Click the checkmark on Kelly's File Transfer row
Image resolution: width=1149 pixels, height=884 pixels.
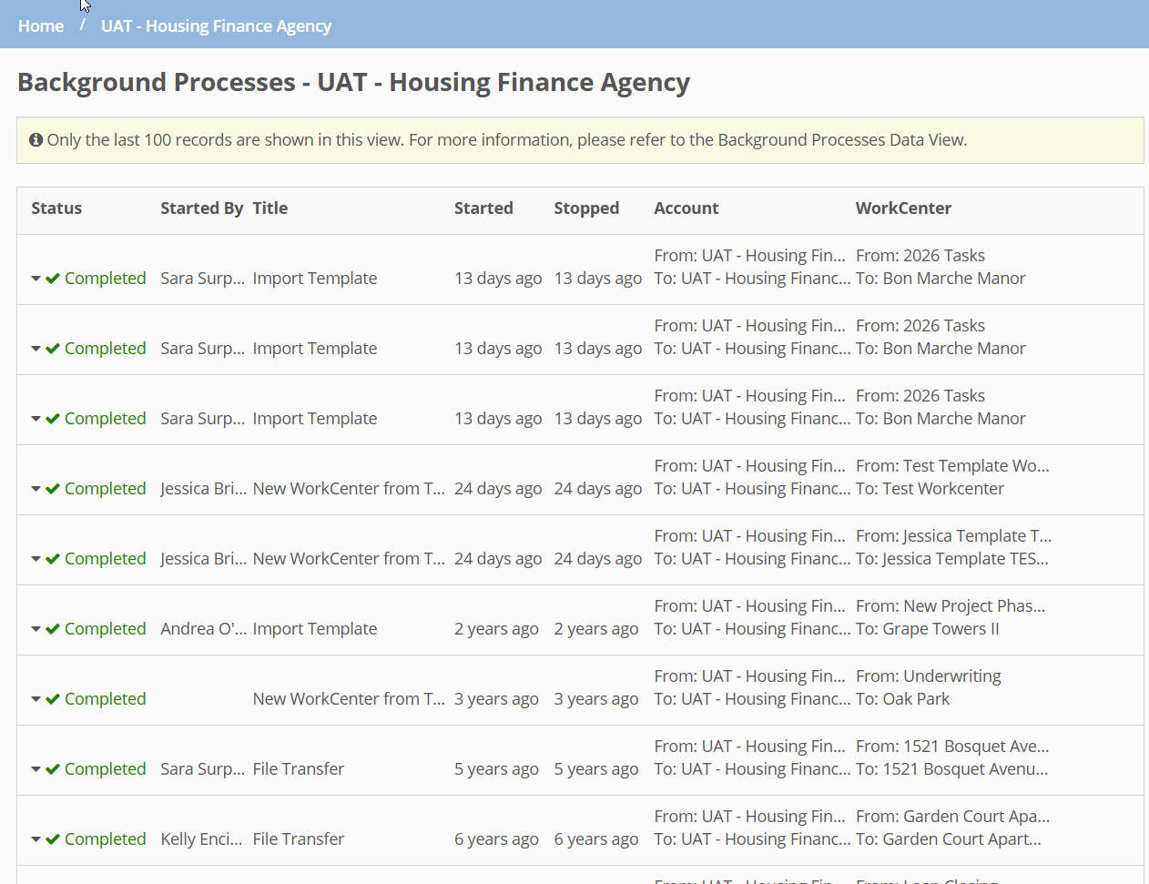coord(53,839)
